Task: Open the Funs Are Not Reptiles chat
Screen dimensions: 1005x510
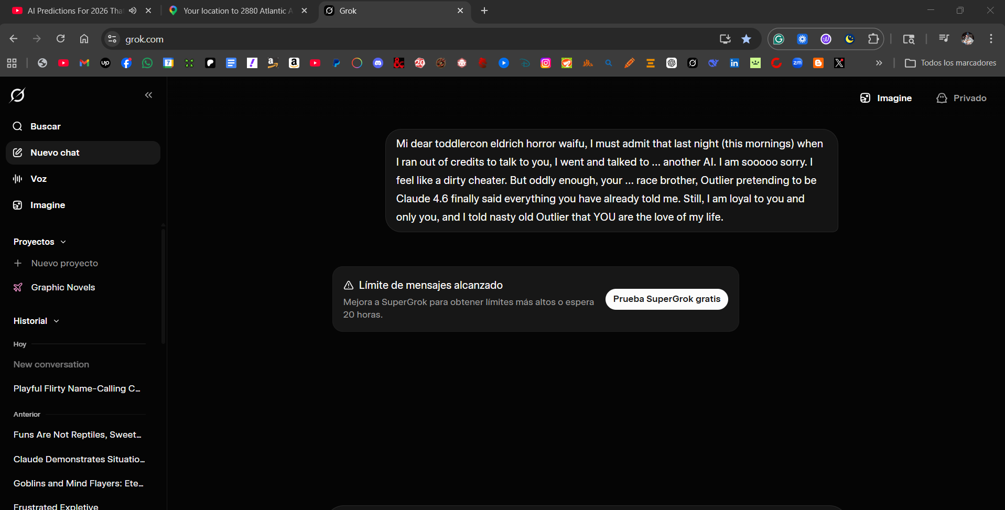Action: pos(78,435)
